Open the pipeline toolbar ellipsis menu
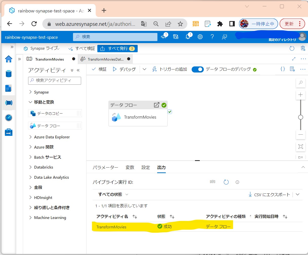Viewport: 308px width, 255px height. 303,69
